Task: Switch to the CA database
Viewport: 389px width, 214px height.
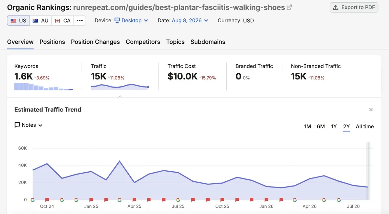Action: 63,20
